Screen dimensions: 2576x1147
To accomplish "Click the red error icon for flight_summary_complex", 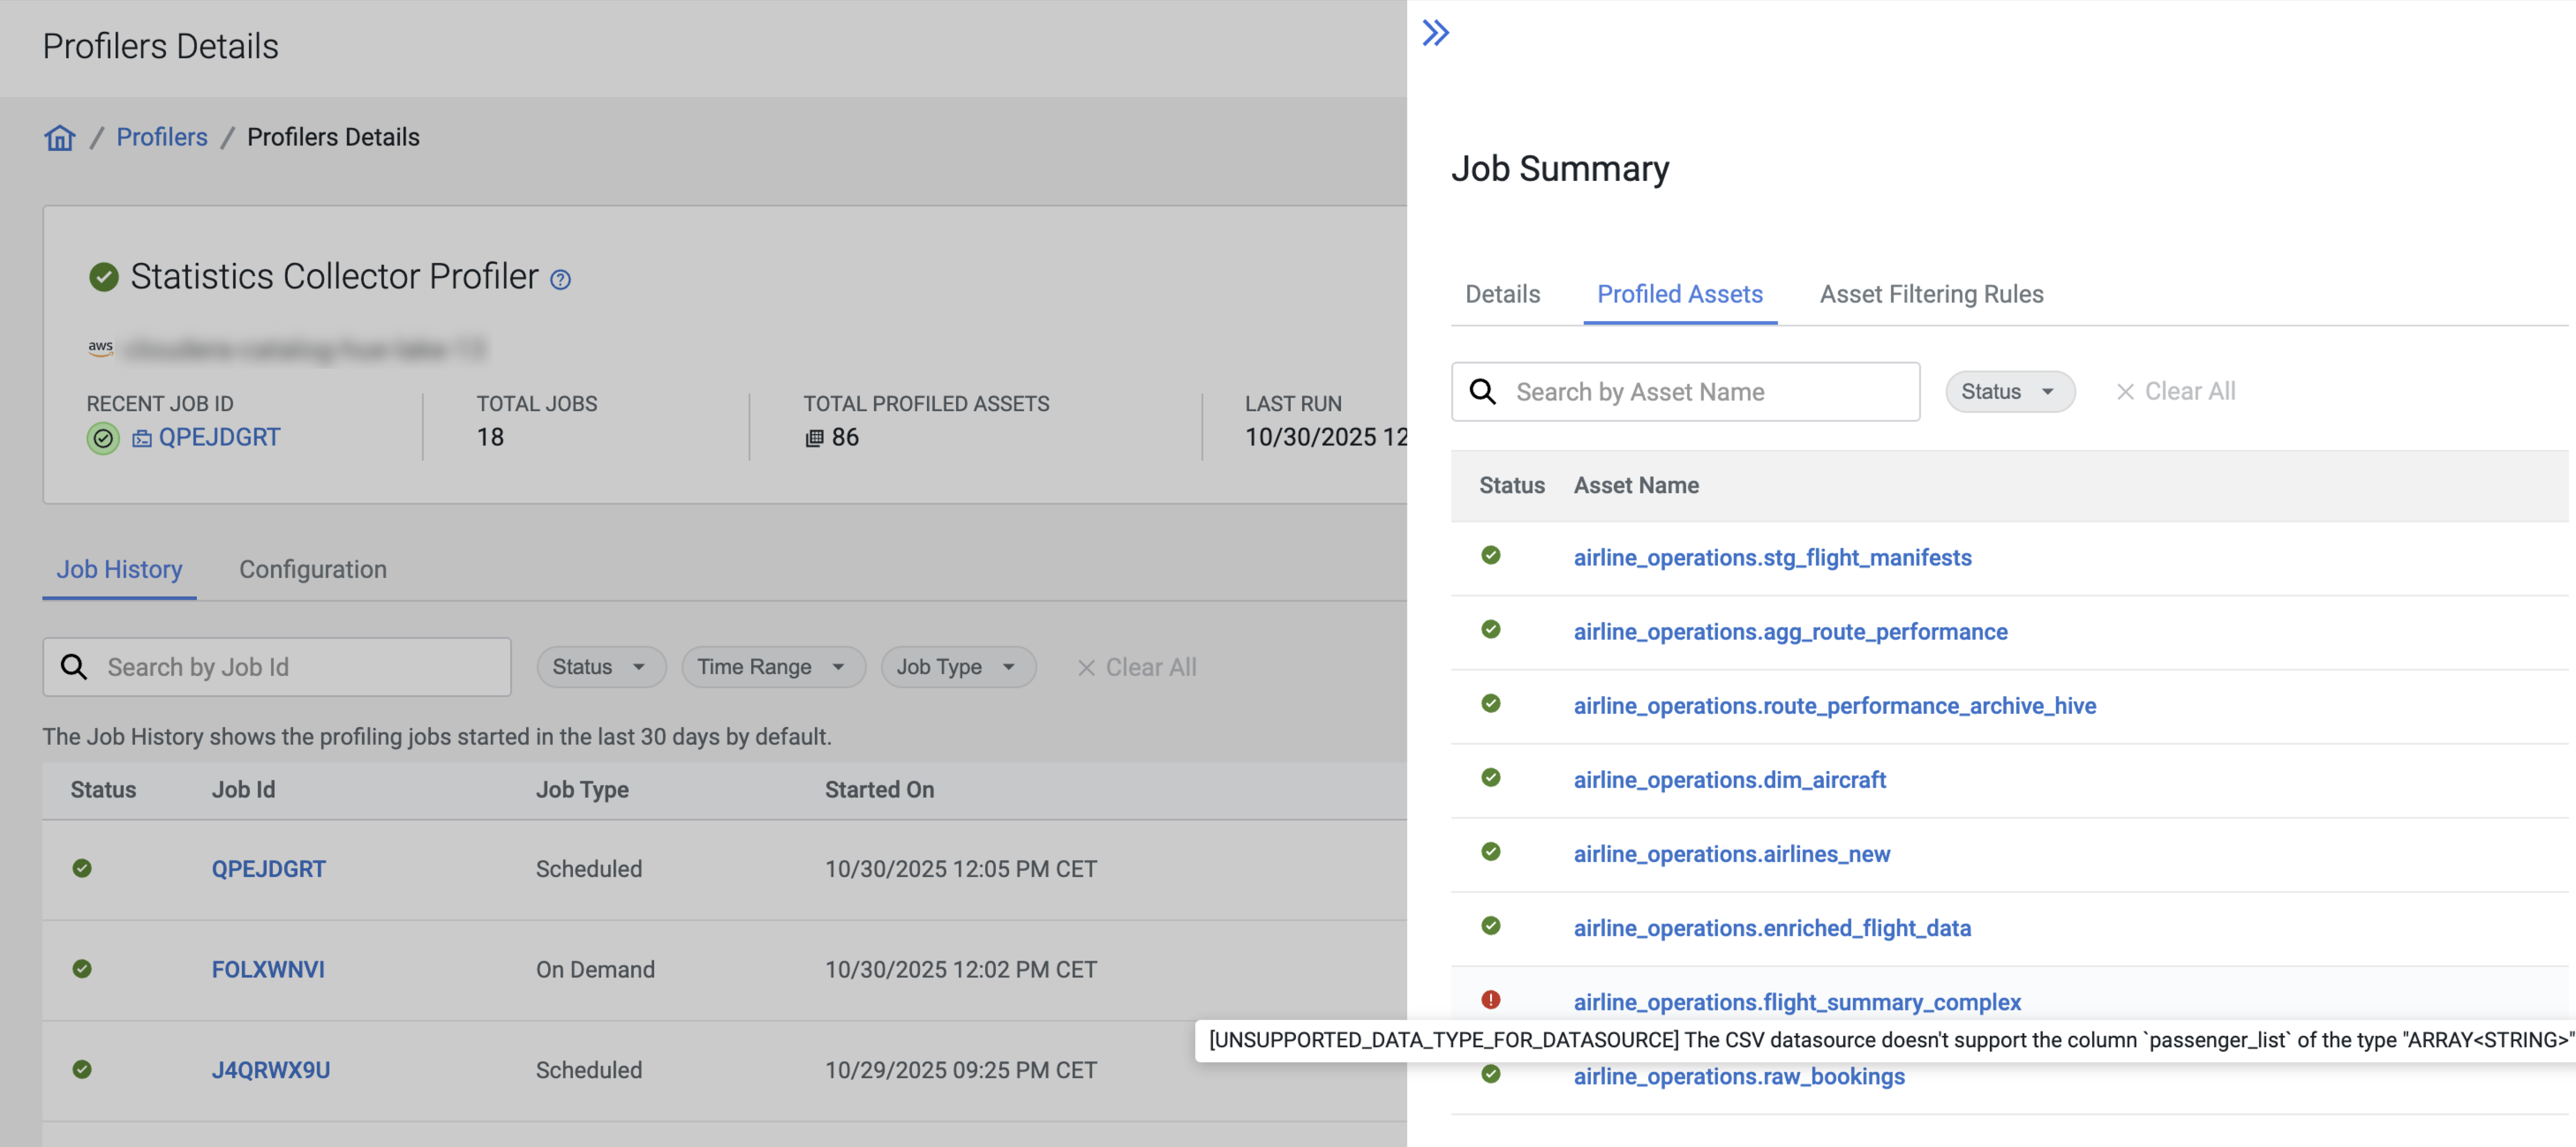I will pos(1490,999).
